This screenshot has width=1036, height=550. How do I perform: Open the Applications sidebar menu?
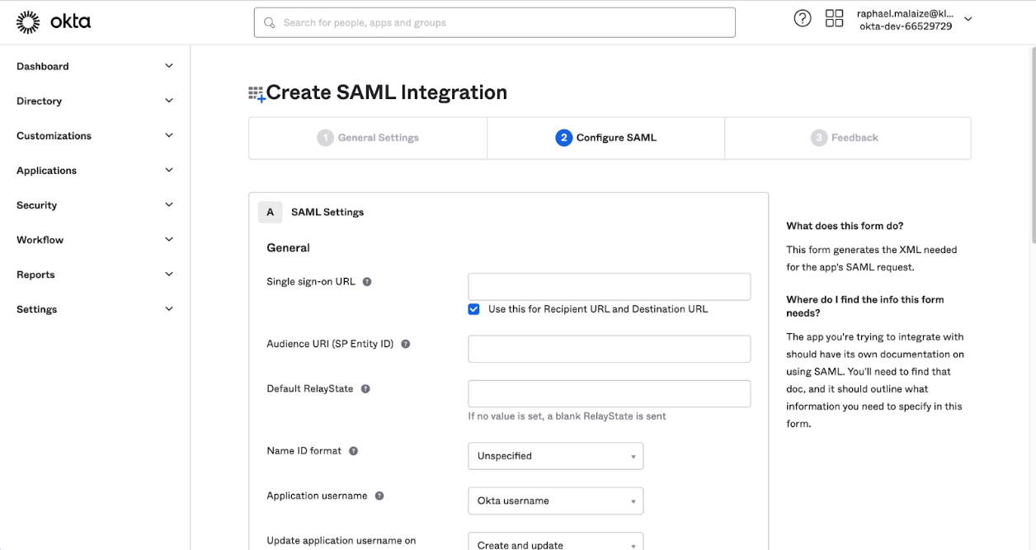95,171
